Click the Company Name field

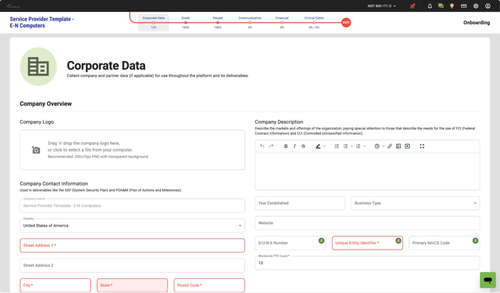pos(133,205)
